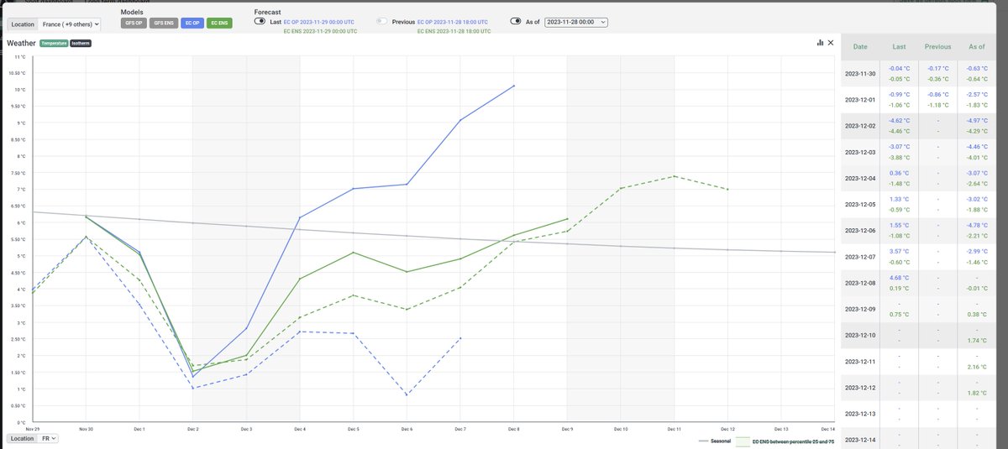
Task: Click the -4.62 °C value for 2023-12-02
Action: (899, 122)
